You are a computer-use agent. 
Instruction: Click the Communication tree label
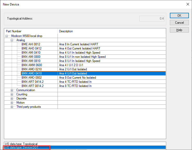tap(26, 90)
